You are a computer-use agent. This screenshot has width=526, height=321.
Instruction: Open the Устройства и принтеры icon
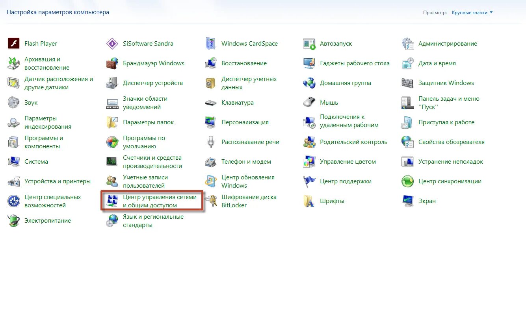pos(14,181)
